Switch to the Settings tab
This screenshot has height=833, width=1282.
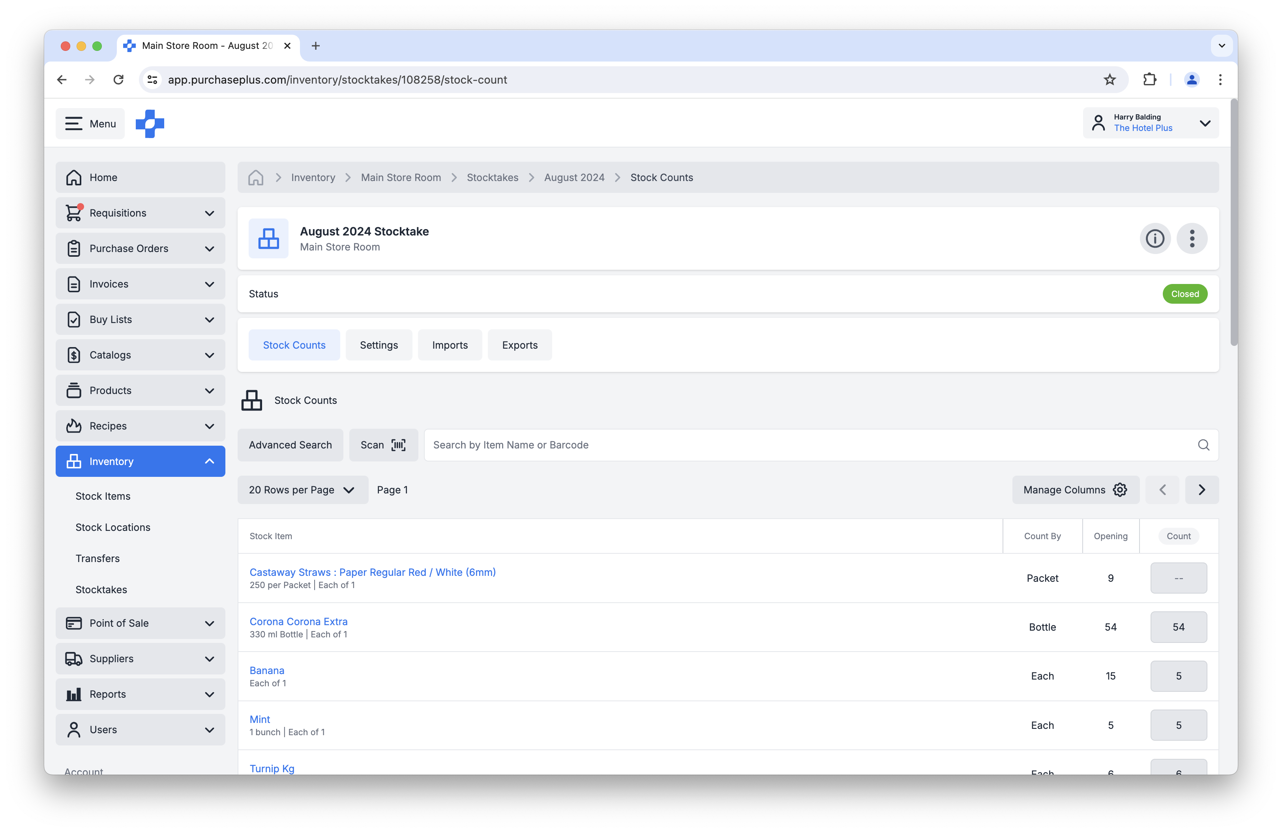click(379, 344)
